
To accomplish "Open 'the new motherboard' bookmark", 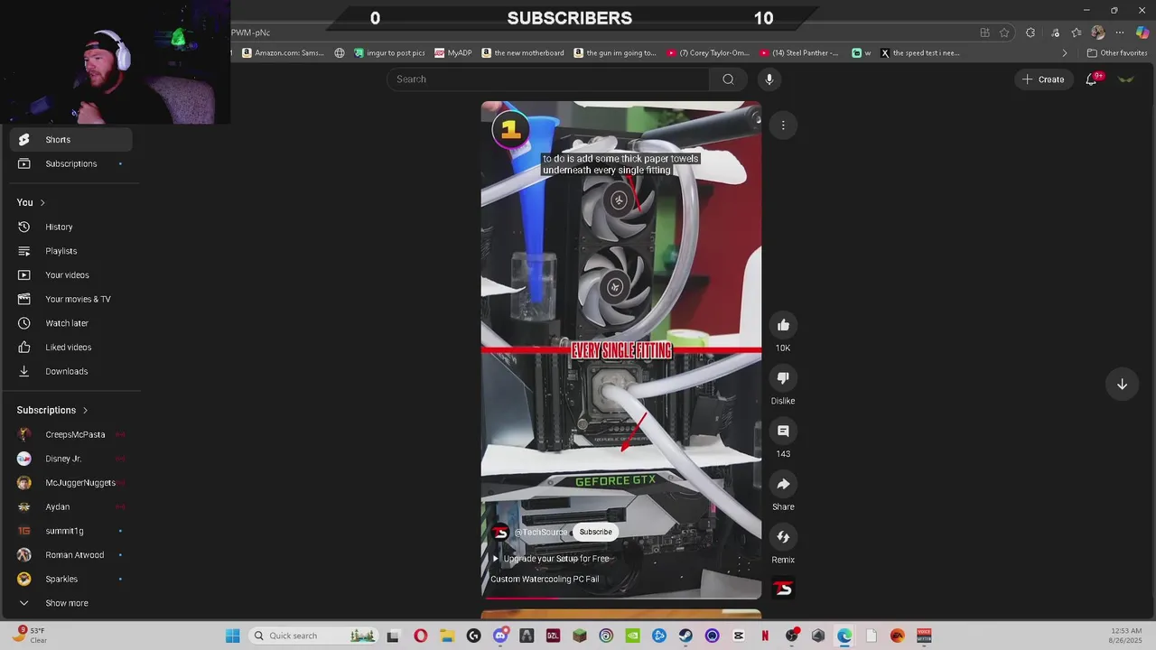I will 523,53.
